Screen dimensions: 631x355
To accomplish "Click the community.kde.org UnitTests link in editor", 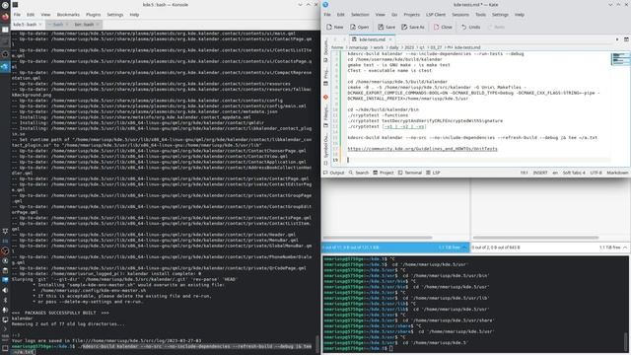I will point(423,149).
